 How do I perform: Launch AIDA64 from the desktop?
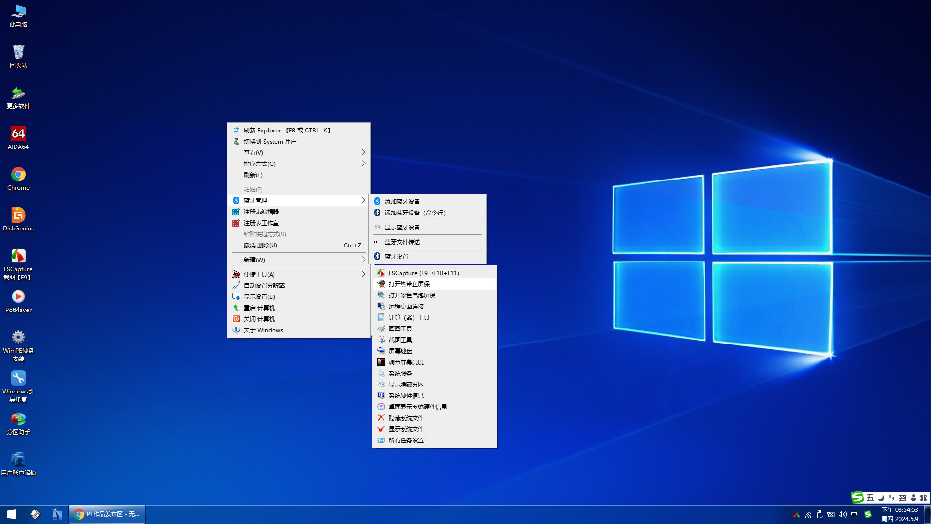[18, 138]
